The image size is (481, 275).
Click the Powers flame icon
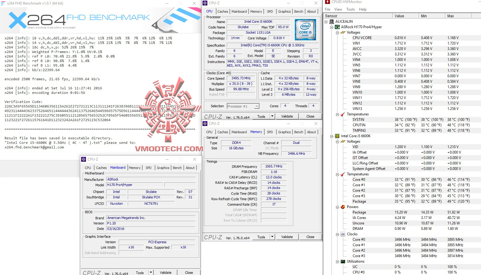point(343,207)
